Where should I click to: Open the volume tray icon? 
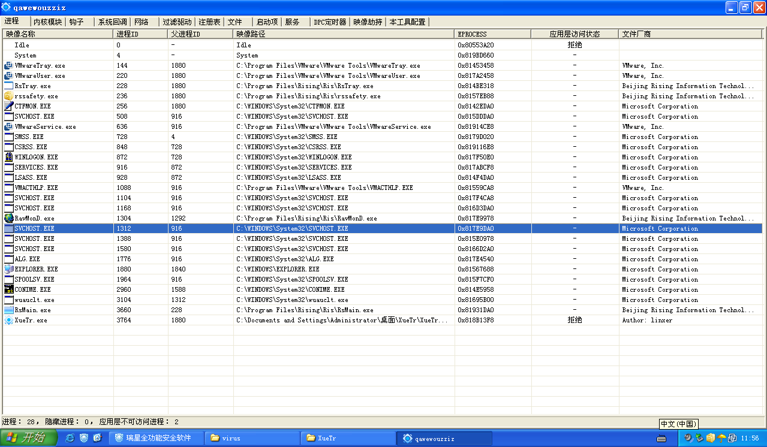(x=688, y=438)
